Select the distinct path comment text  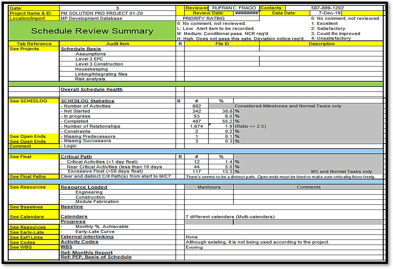coord(280,176)
